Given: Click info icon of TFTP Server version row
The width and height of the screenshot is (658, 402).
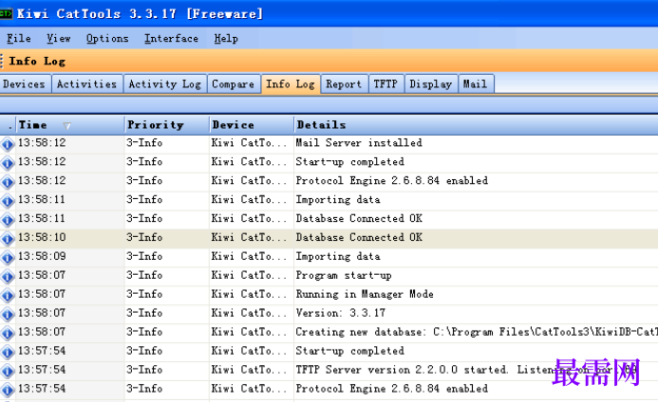Looking at the screenshot, I should (x=8, y=371).
